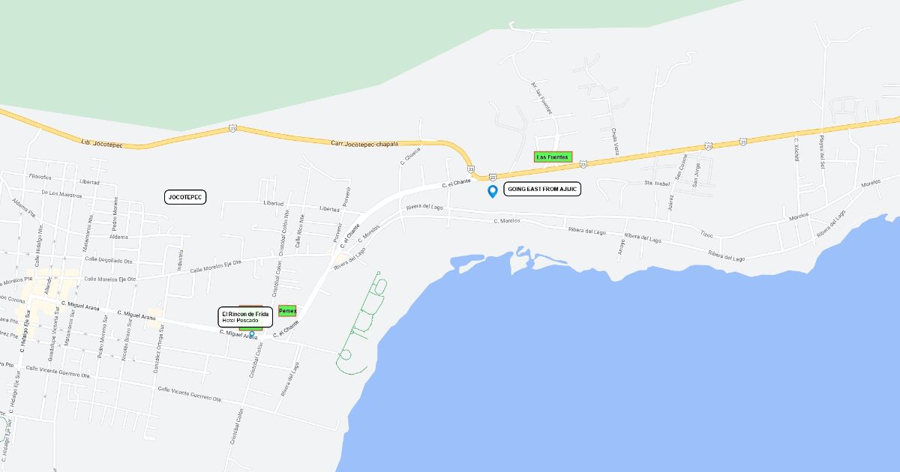
Task: Select the small blue circle marker on C. Miguel Arana
Action: click(x=252, y=334)
